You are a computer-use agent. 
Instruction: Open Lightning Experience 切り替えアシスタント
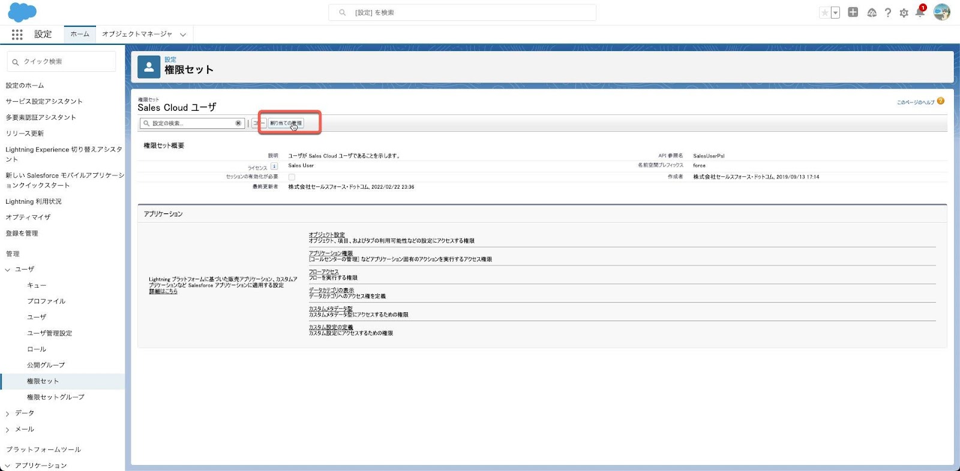click(64, 154)
